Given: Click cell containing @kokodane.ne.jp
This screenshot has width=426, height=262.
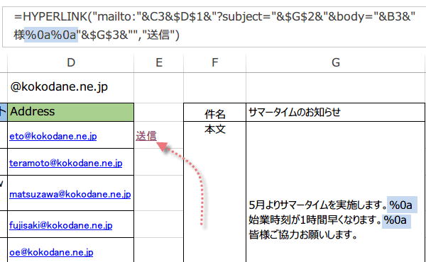Looking at the screenshot, I should pyautogui.click(x=70, y=87).
